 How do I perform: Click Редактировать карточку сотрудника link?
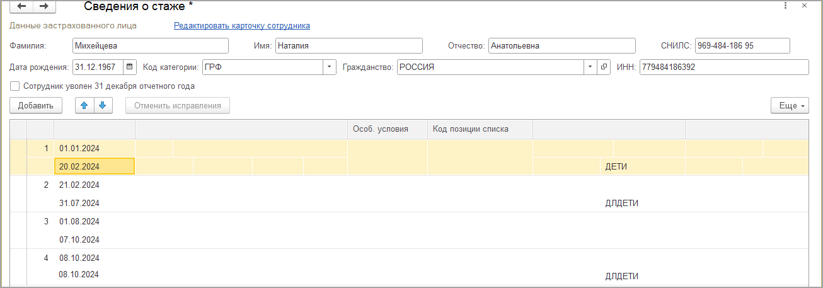coord(242,26)
